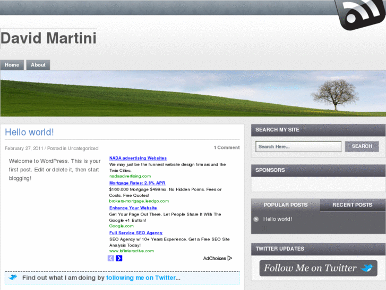Open the following me on Twitter link
The width and height of the screenshot is (386, 290).
click(x=141, y=278)
